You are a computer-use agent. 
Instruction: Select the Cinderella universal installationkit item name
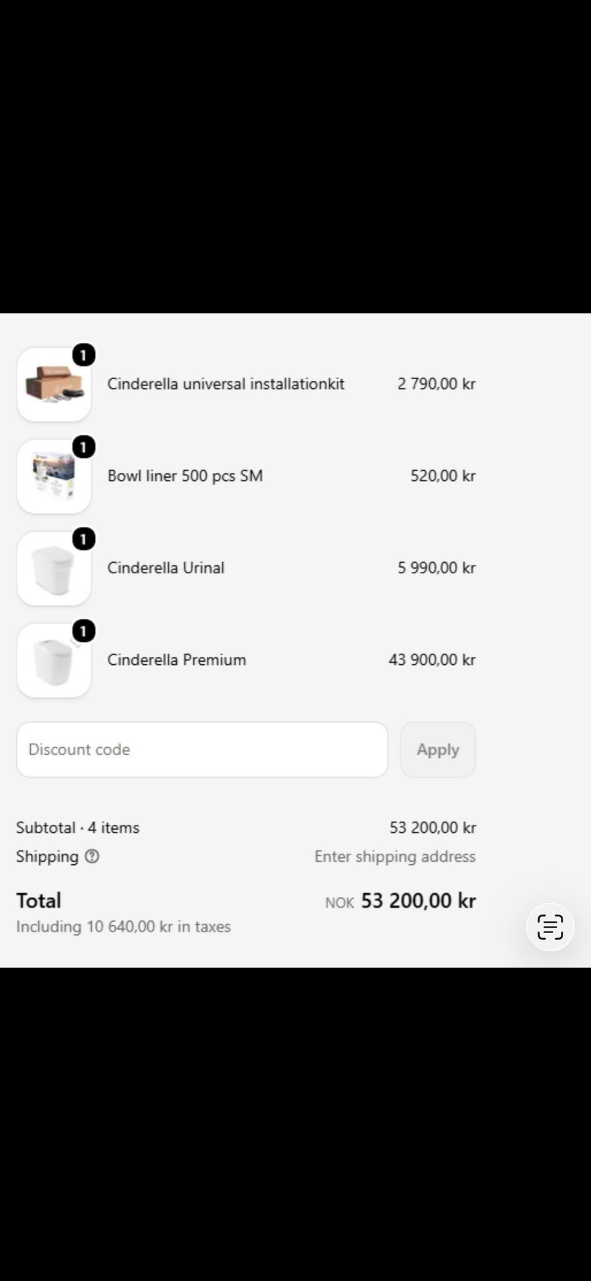coord(226,383)
